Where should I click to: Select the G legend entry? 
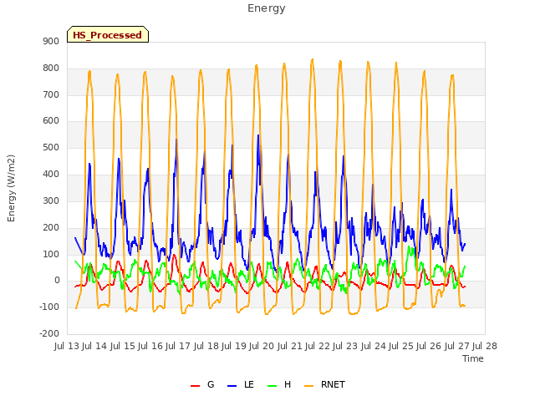tap(202, 384)
